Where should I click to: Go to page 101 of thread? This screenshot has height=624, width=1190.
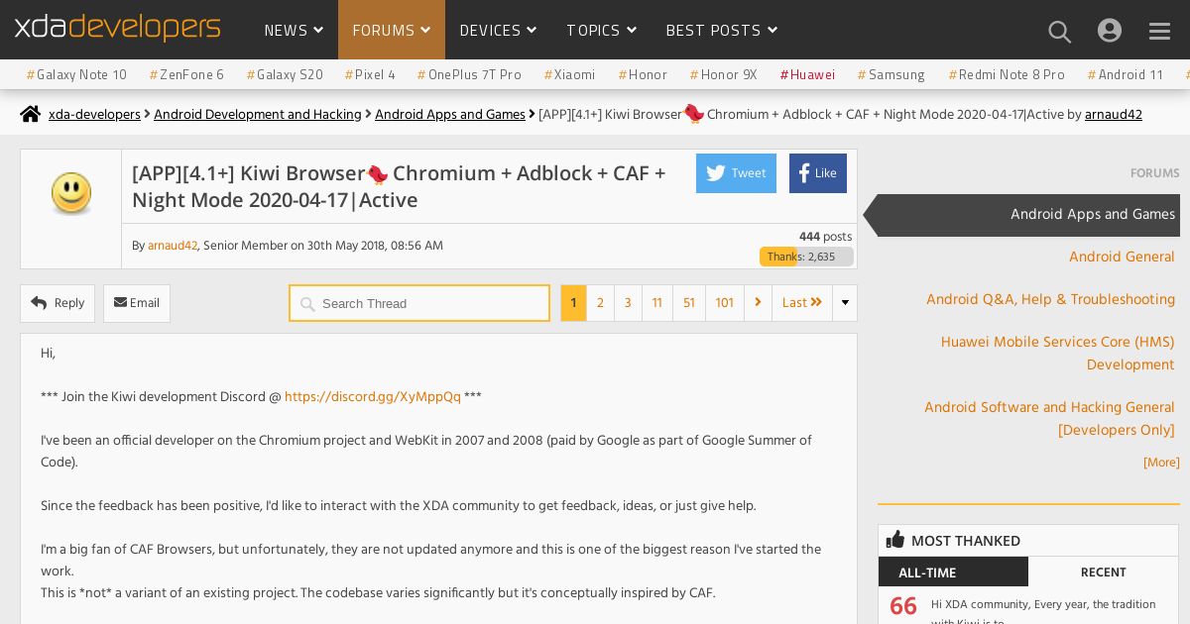725,303
